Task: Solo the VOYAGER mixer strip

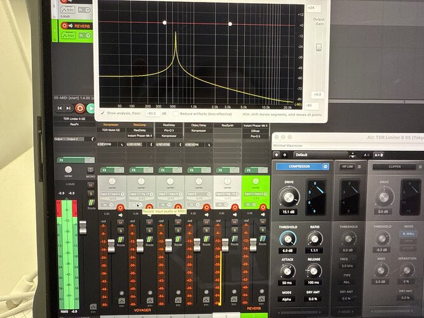Action: [x=149, y=230]
